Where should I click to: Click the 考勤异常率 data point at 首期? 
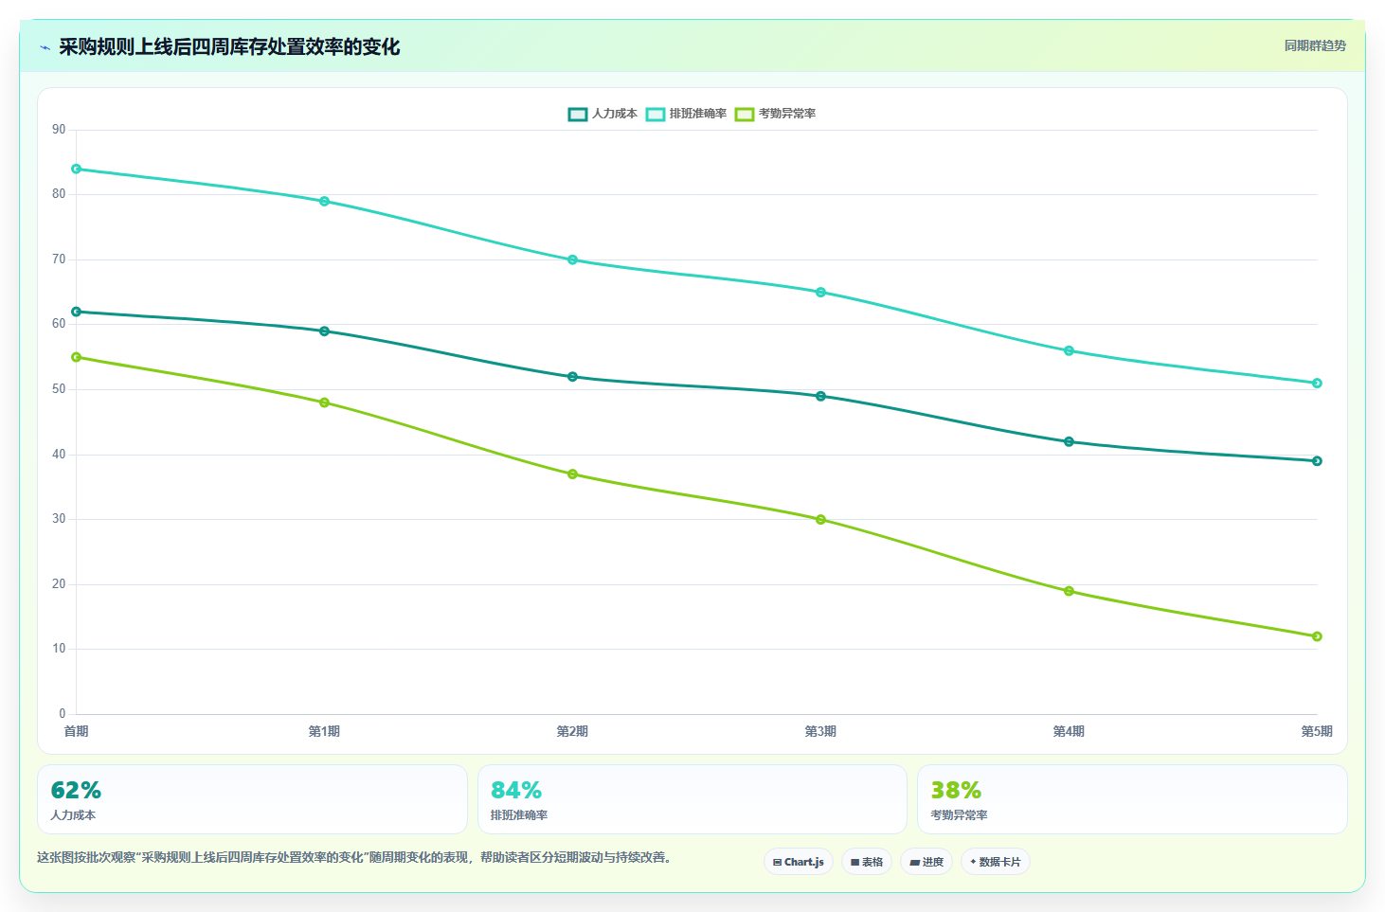click(x=77, y=357)
